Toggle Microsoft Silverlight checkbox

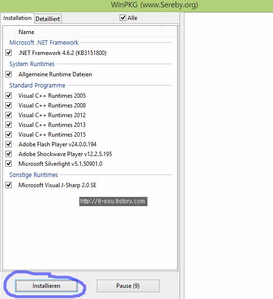[x=9, y=164]
